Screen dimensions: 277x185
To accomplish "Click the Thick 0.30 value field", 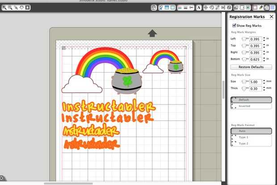I will (256, 89).
